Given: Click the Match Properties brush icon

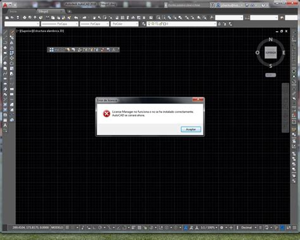Looking at the screenshot, I should [x=69, y=18].
